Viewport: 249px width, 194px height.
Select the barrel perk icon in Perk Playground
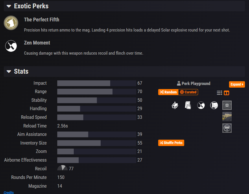pyautogui.click(x=175, y=105)
